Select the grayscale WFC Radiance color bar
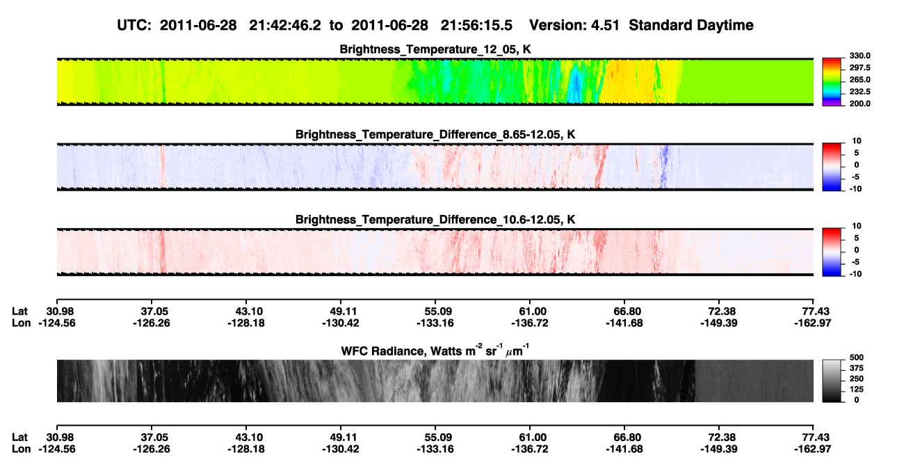Screen dimensions: 904x464 832,381
